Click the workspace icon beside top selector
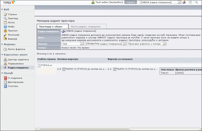The image size is (202, 131). coord(184,2)
